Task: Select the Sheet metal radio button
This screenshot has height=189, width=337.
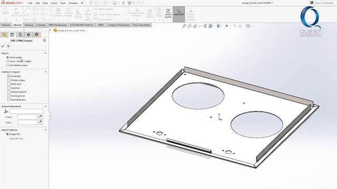Action: pos(7,57)
